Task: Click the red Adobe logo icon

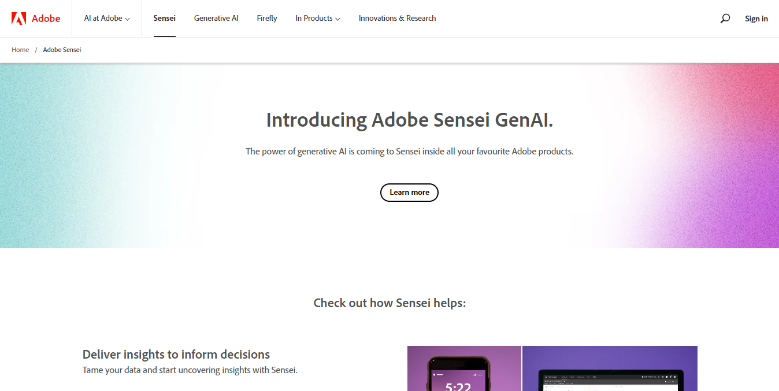Action: pyautogui.click(x=18, y=19)
